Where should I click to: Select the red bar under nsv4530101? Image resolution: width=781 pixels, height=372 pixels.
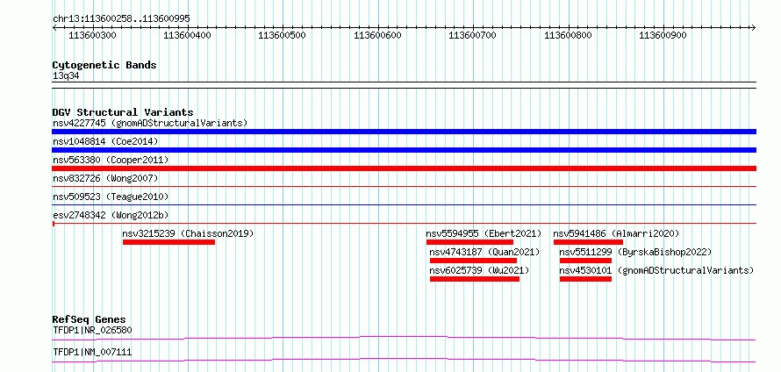point(586,279)
